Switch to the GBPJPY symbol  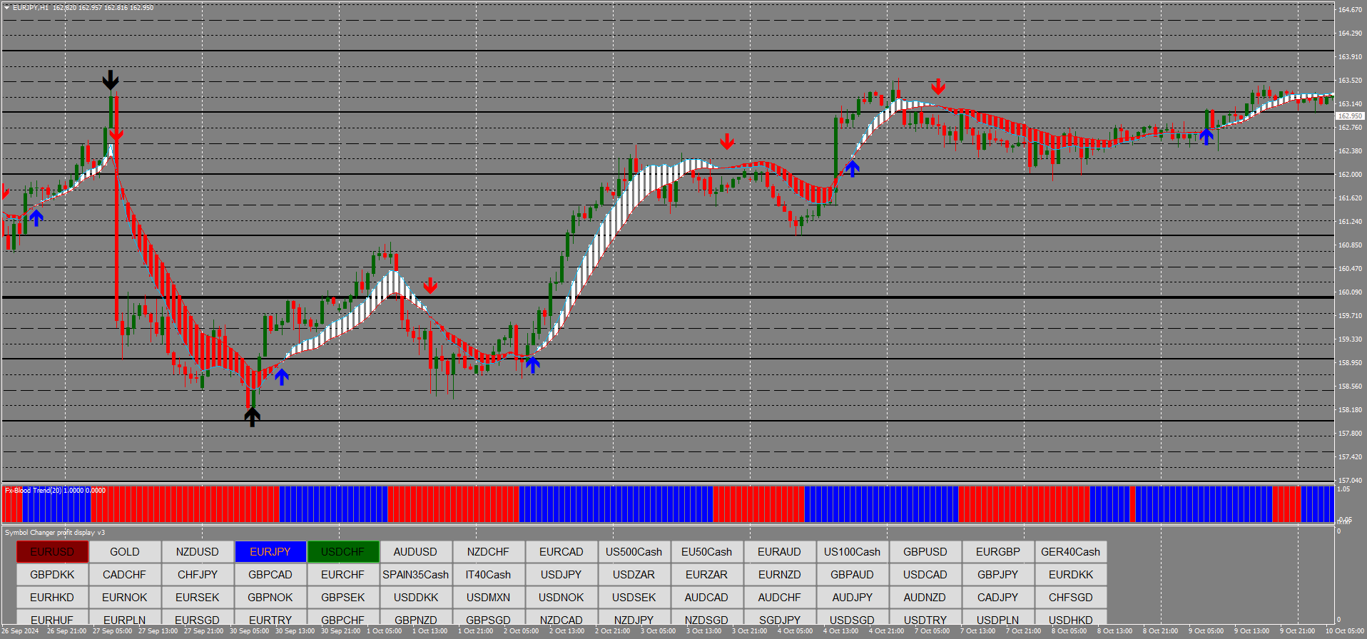click(x=997, y=575)
